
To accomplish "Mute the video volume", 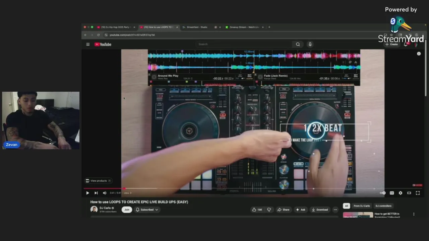I will tap(105, 193).
